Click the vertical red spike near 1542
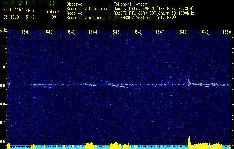The height and width of the screenshot is (149, 234). [x=45, y=83]
